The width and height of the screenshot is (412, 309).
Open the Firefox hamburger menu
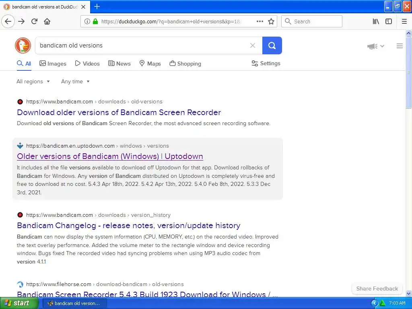coord(404,21)
